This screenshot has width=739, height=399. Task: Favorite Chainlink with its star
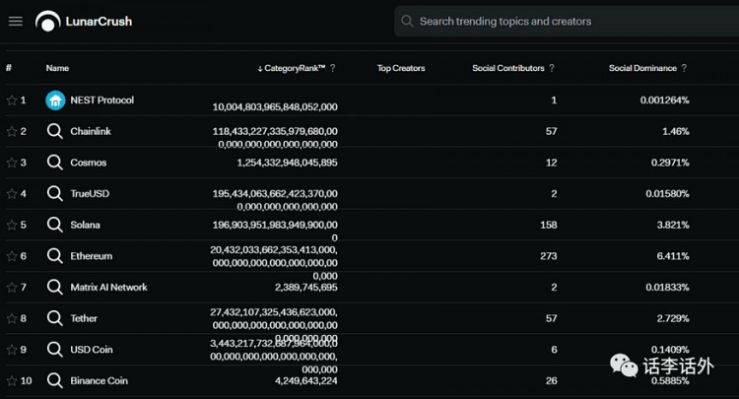click(x=11, y=131)
